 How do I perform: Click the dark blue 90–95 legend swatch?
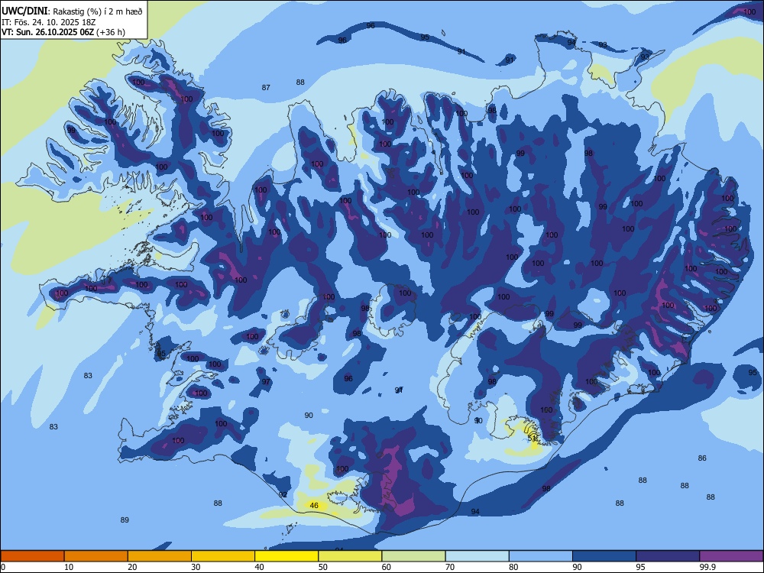604,556
